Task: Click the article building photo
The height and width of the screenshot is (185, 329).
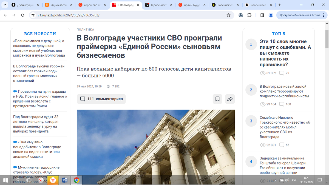Action: pyautogui.click(x=156, y=147)
